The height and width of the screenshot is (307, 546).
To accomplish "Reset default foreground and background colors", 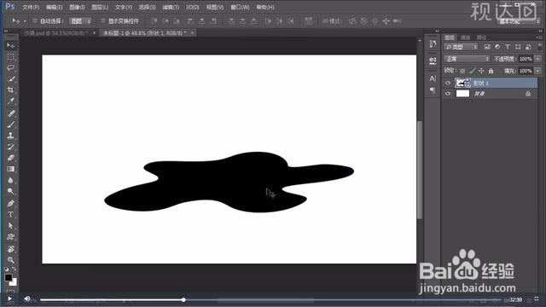I will [x=6, y=269].
